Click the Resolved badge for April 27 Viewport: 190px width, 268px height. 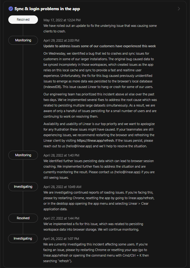coord(23,218)
